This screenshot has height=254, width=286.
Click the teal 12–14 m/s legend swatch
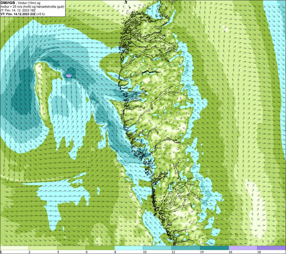pos(186,248)
